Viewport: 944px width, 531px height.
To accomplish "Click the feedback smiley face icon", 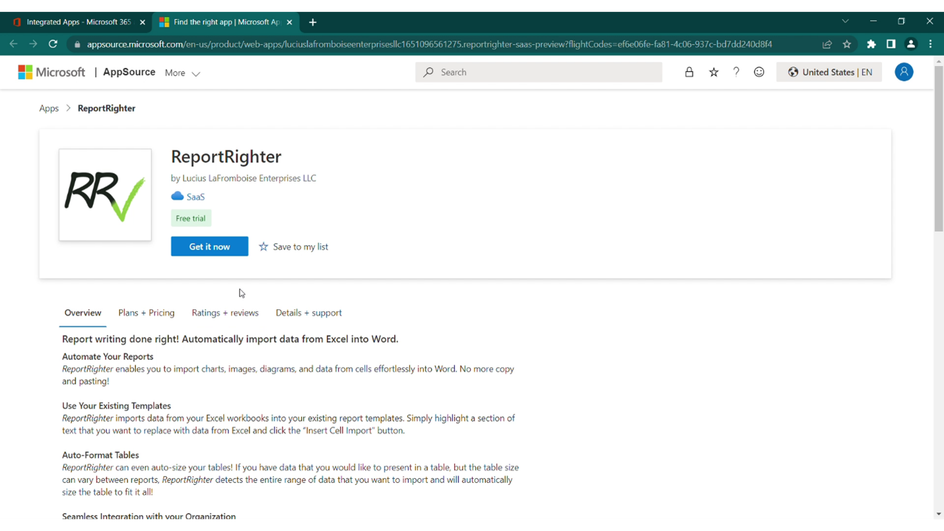I will [759, 72].
